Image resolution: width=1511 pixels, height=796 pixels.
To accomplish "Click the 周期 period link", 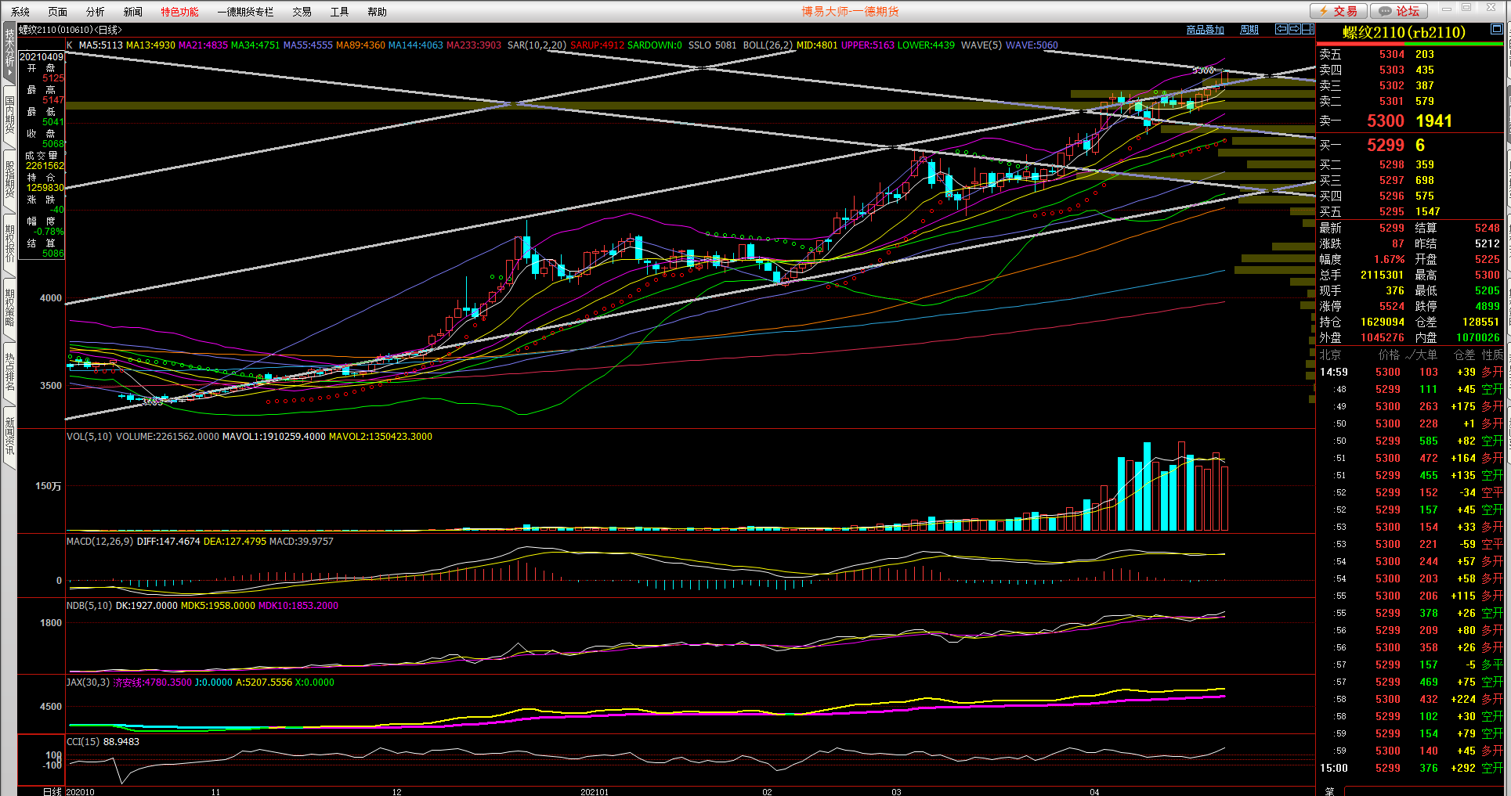I will pos(1249,30).
